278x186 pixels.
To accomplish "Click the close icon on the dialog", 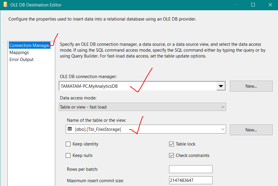I will click(271, 5).
